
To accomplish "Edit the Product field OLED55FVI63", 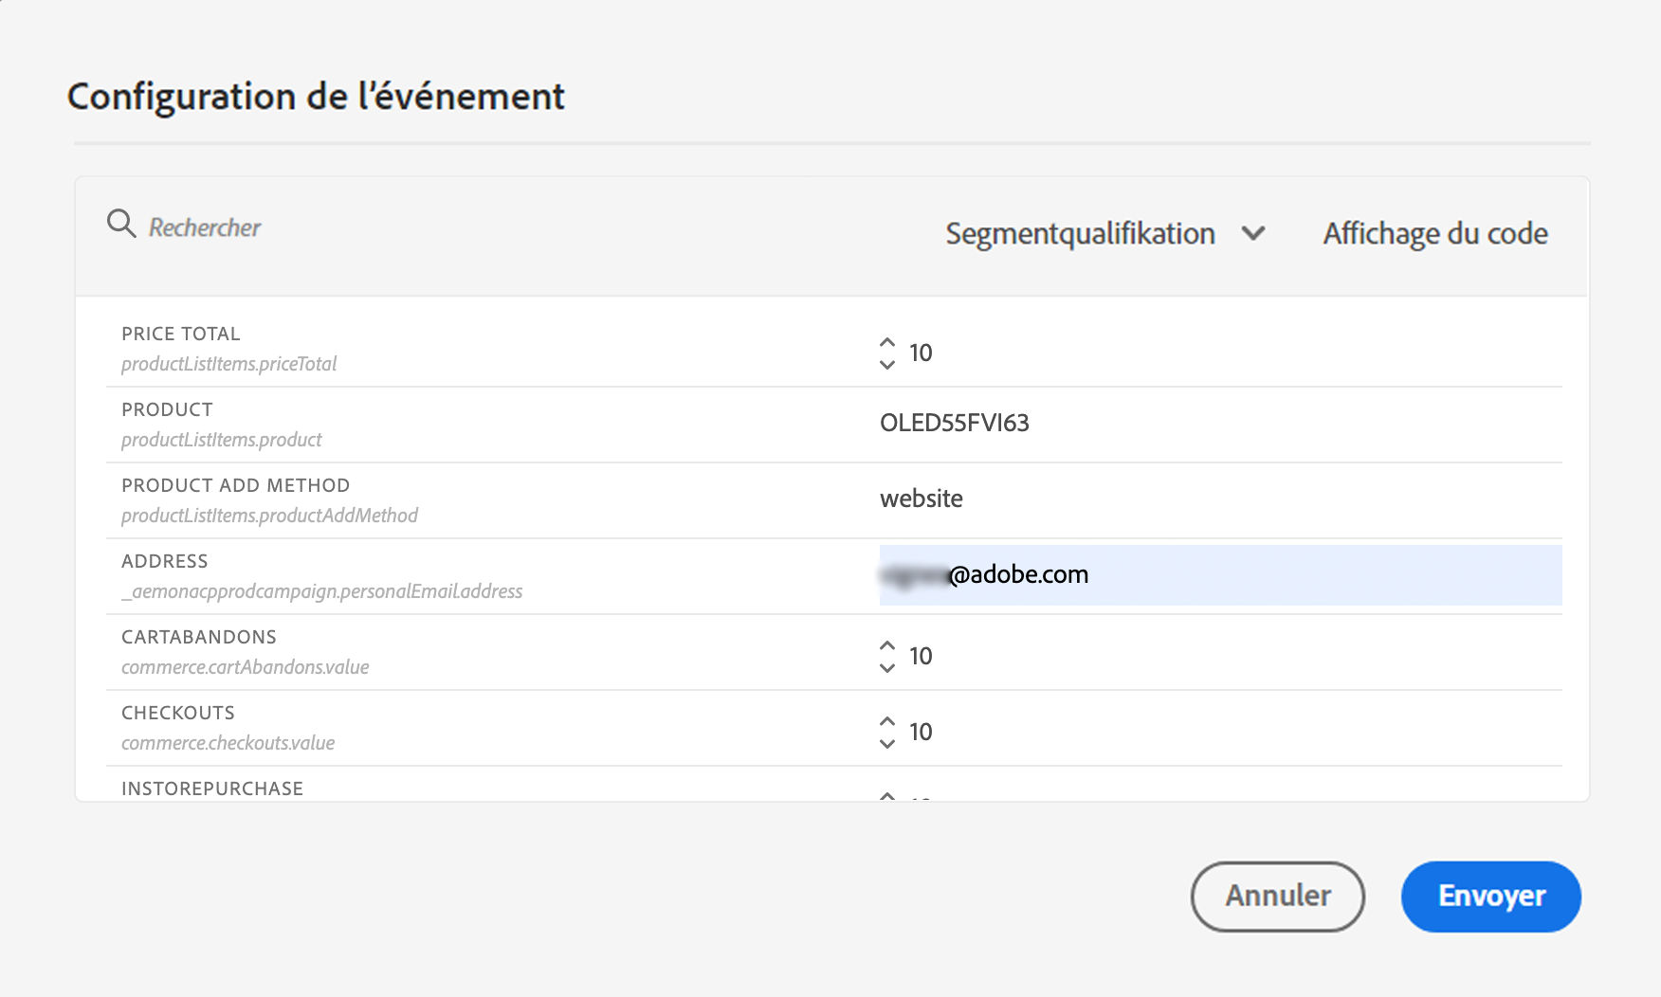I will pyautogui.click(x=1138, y=423).
